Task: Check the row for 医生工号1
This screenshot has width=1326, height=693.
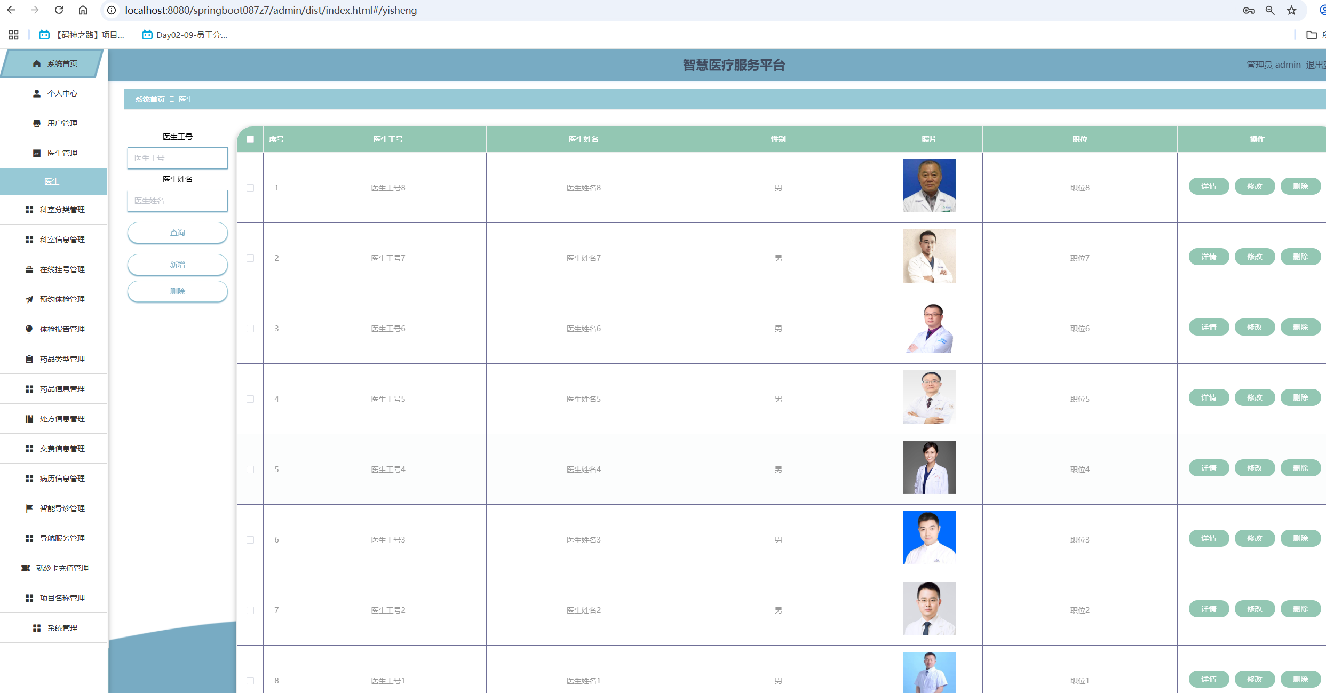Action: click(x=250, y=681)
